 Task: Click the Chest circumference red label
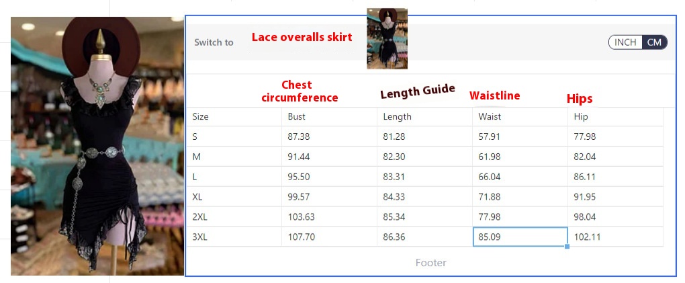pos(300,91)
